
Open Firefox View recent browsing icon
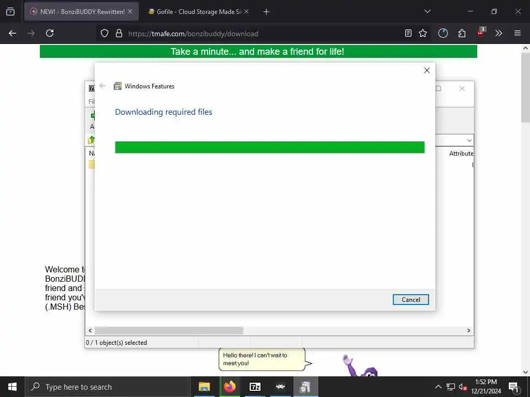(x=10, y=11)
